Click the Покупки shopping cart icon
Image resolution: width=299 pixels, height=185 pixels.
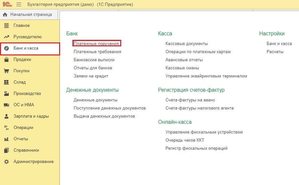(6, 71)
